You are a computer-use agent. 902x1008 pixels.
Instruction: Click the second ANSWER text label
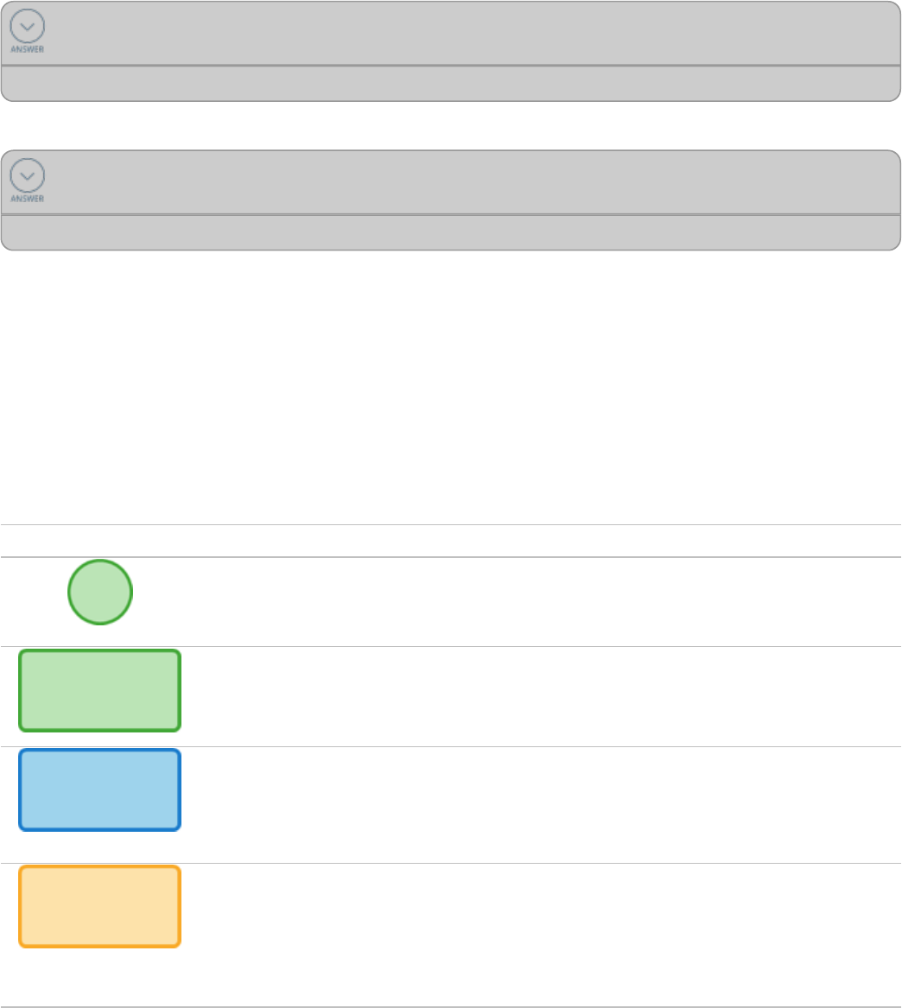pyautogui.click(x=28, y=199)
